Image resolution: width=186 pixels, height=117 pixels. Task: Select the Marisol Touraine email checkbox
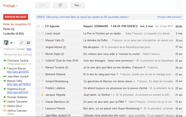38,67
